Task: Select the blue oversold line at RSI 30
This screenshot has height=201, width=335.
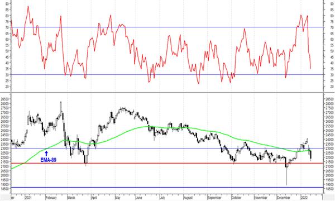Action: [166, 75]
